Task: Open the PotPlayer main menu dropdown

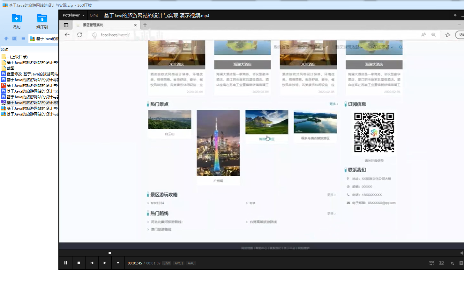Action: (74, 15)
